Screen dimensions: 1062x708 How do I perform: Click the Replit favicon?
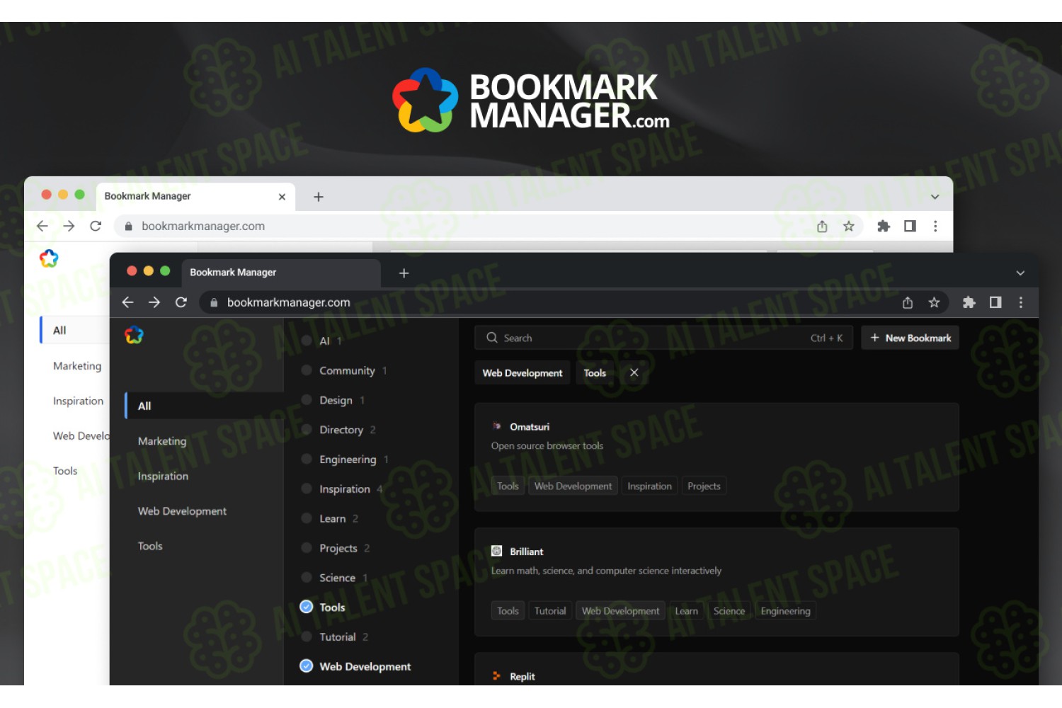click(497, 676)
